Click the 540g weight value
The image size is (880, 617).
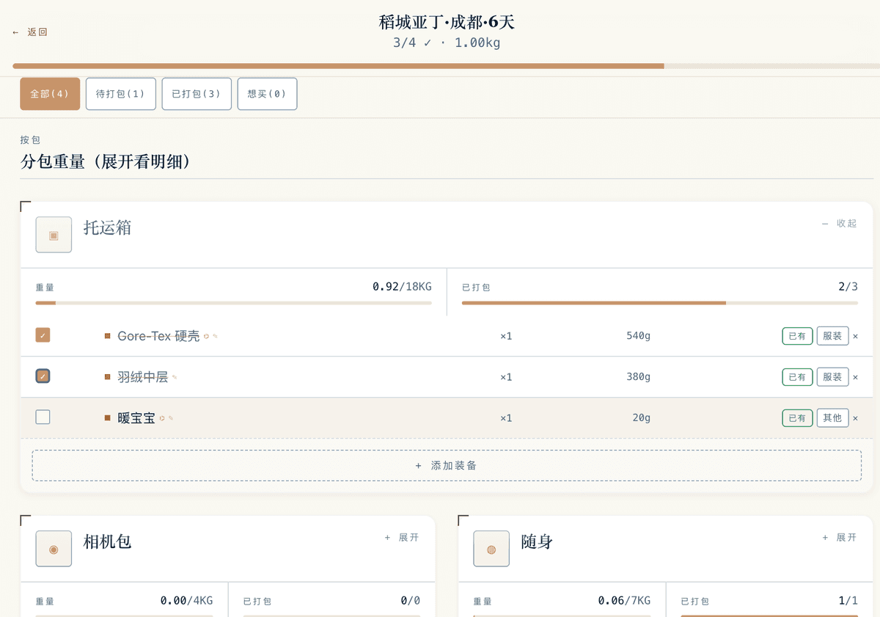pos(638,336)
